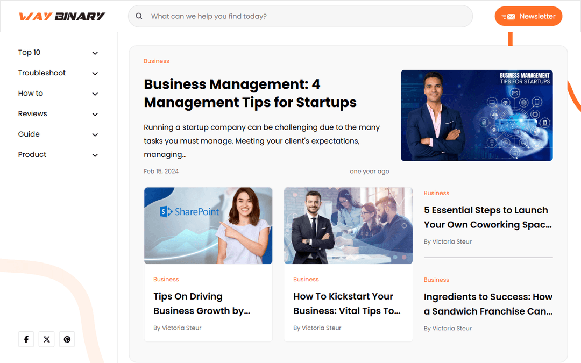
Task: Expand the Top 10 chevron
Action: point(95,53)
